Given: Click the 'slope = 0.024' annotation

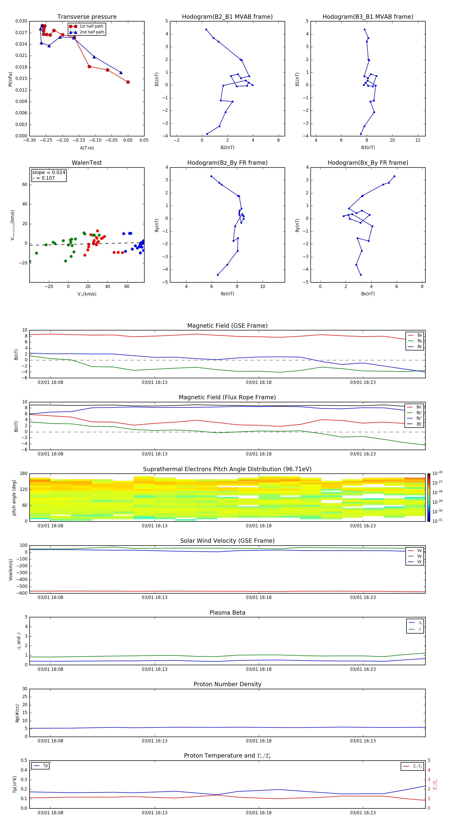Looking at the screenshot, I should (x=49, y=173).
